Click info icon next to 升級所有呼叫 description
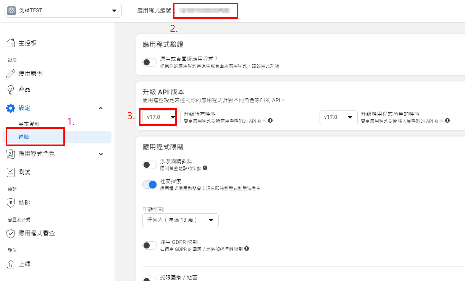The height and width of the screenshot is (281, 465). coord(270,120)
